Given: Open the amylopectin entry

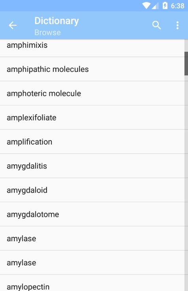Looking at the screenshot, I should (92, 283).
